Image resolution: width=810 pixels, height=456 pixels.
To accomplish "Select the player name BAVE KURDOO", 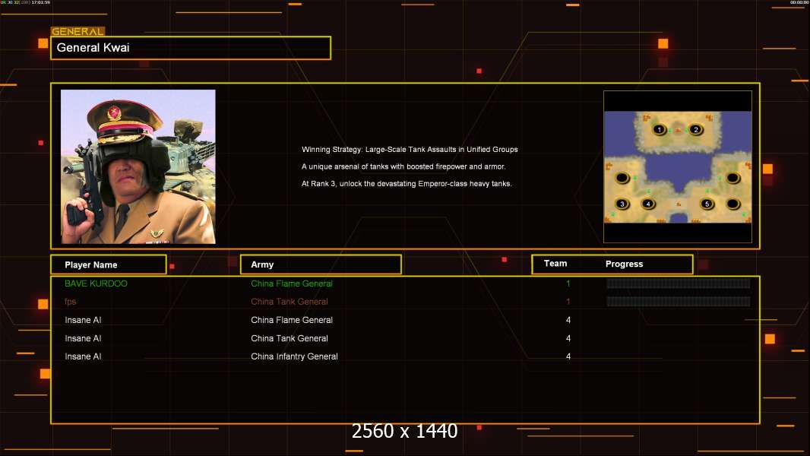I will [x=96, y=283].
